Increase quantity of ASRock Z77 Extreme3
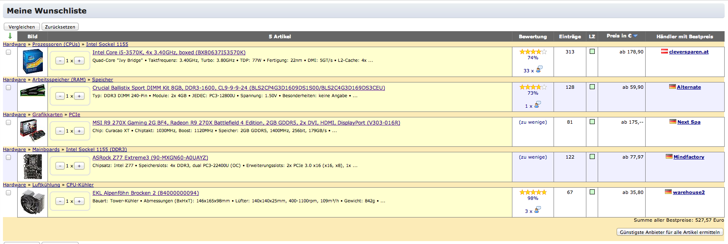728x244 pixels. click(79, 166)
